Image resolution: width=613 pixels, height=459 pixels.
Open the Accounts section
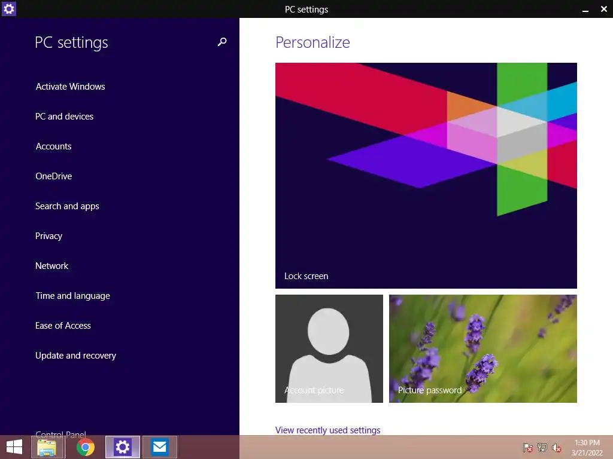[x=53, y=146]
